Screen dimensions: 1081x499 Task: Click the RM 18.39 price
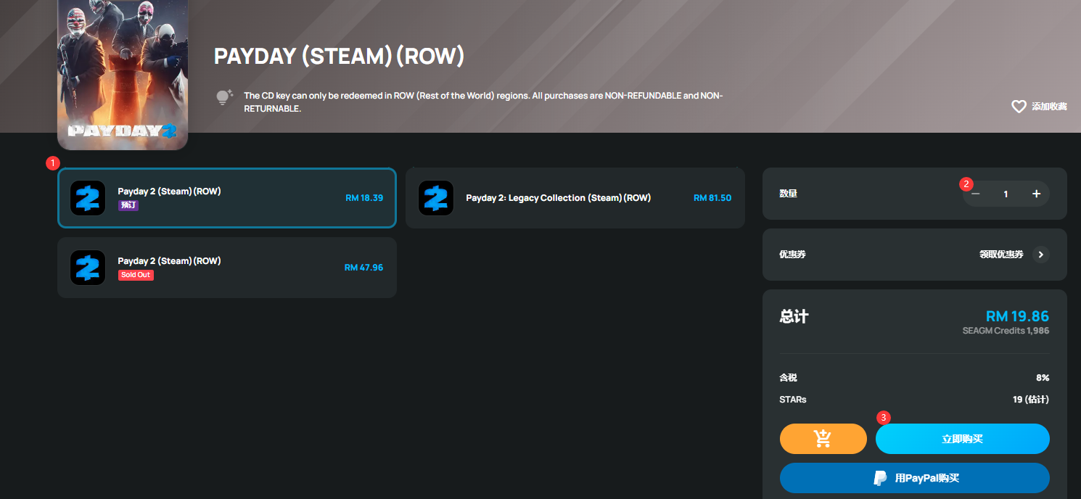364,198
